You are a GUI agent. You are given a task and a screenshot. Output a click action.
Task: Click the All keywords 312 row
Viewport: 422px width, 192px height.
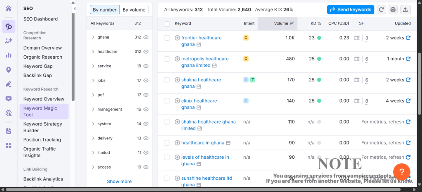pos(119,23)
